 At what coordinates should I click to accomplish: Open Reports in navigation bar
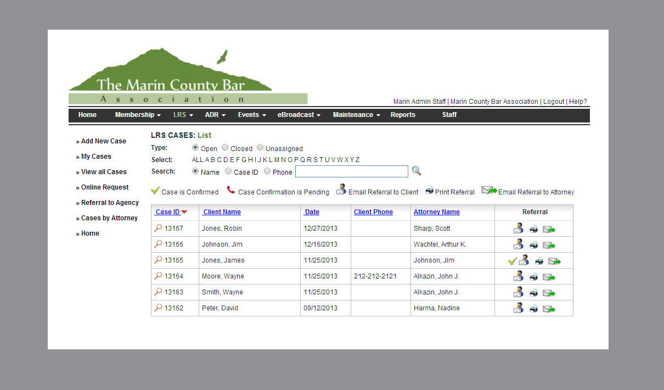coord(403,115)
